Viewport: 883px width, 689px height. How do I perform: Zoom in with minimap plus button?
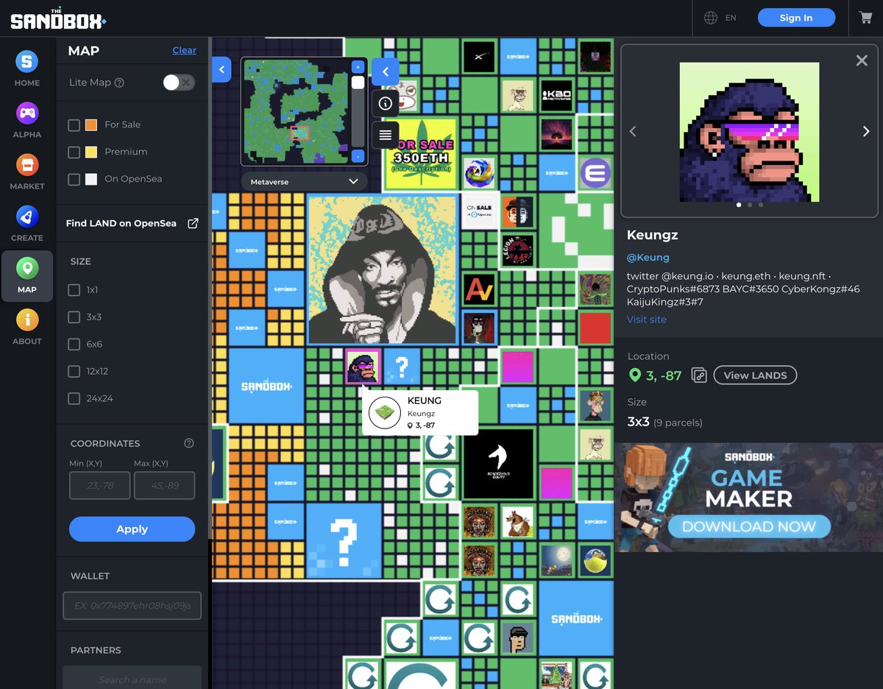[358, 67]
